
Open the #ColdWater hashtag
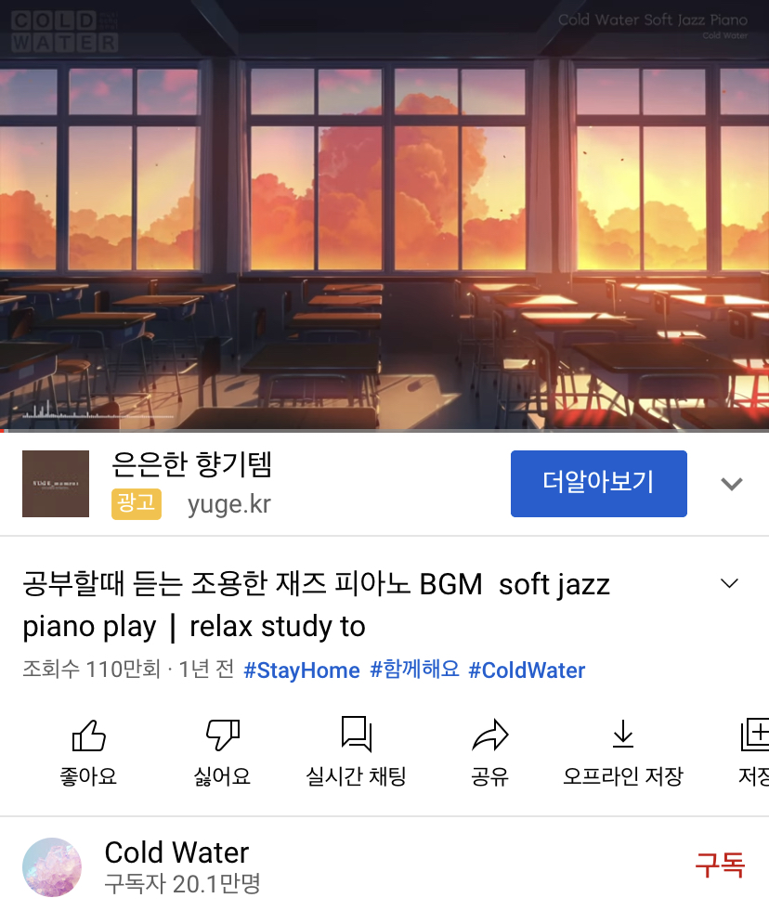[527, 670]
